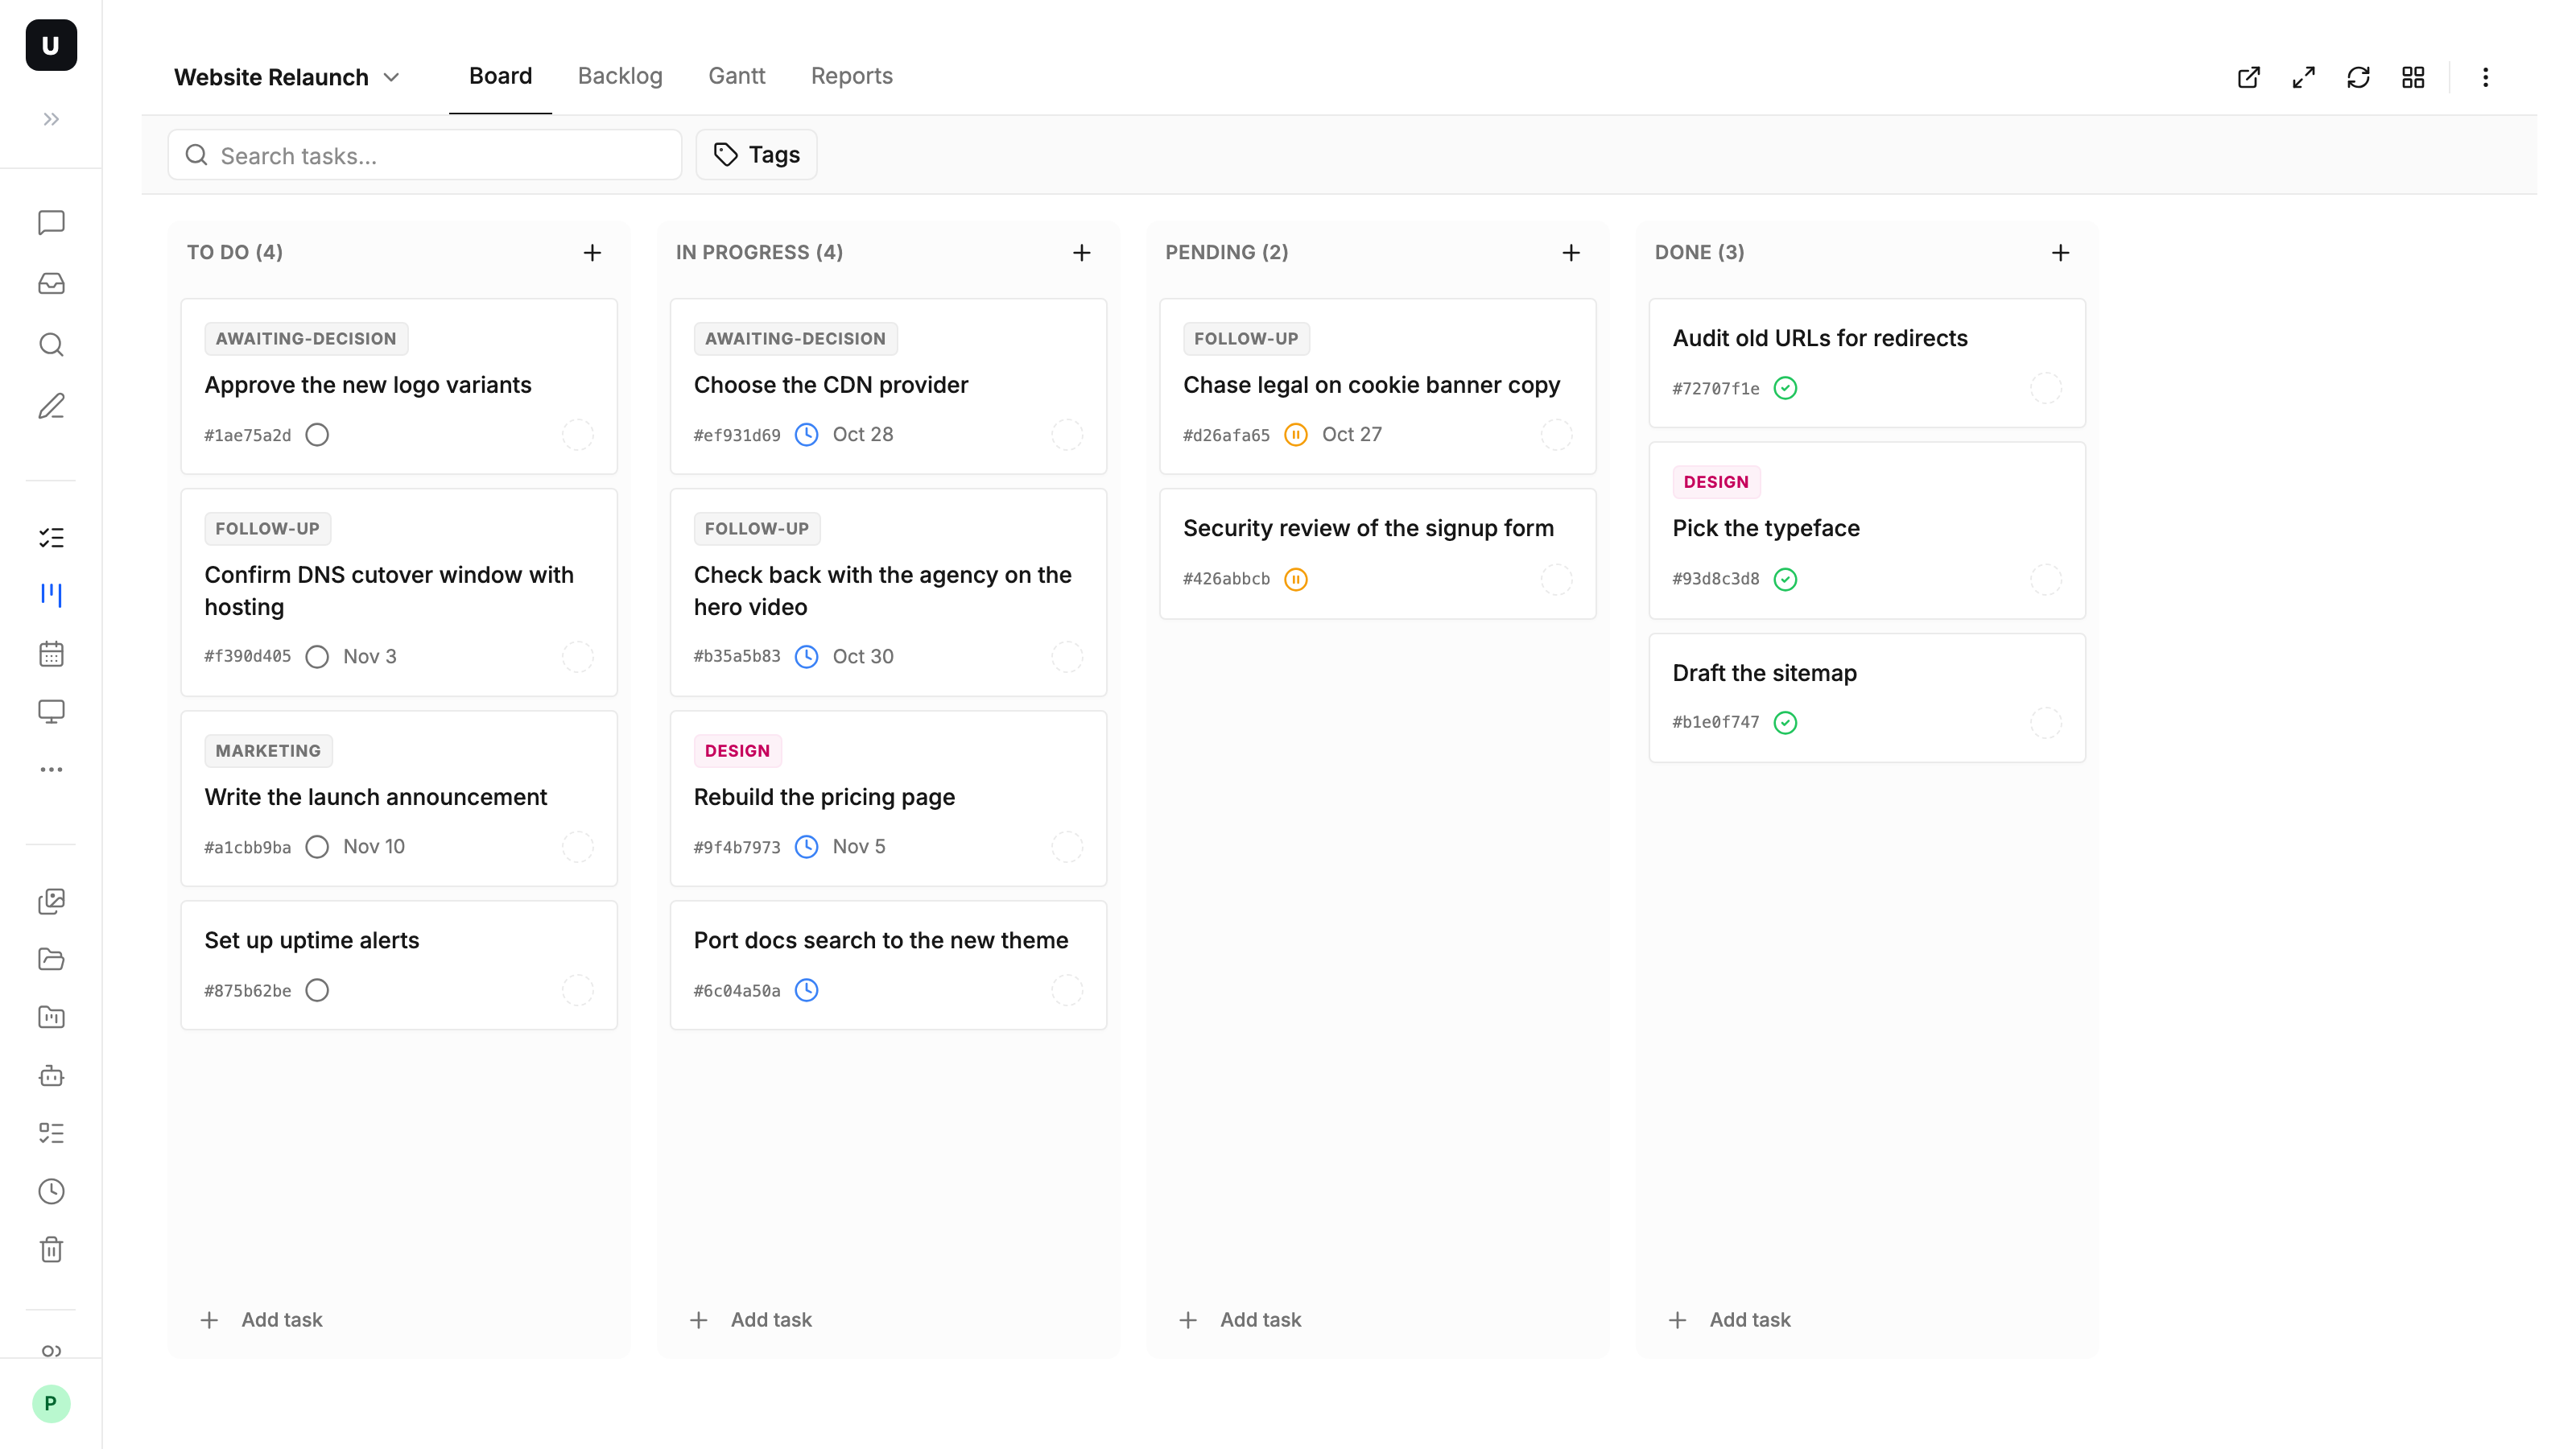Toggle status circle on Set up uptime alerts
This screenshot has width=2576, height=1449.
tap(317, 990)
